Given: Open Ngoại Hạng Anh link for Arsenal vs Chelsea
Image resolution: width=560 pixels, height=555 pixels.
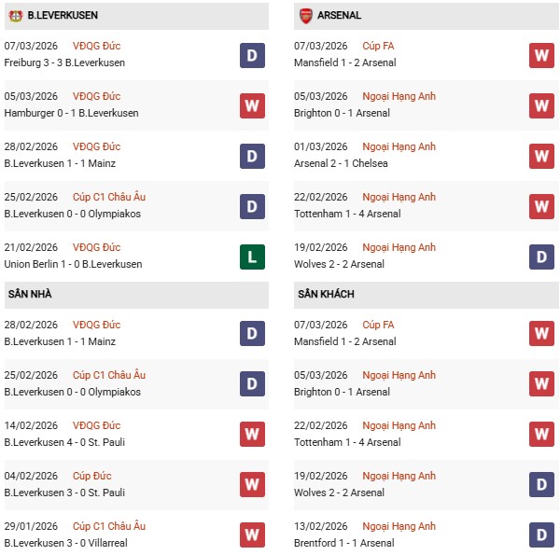Looking at the screenshot, I should pos(400,146).
